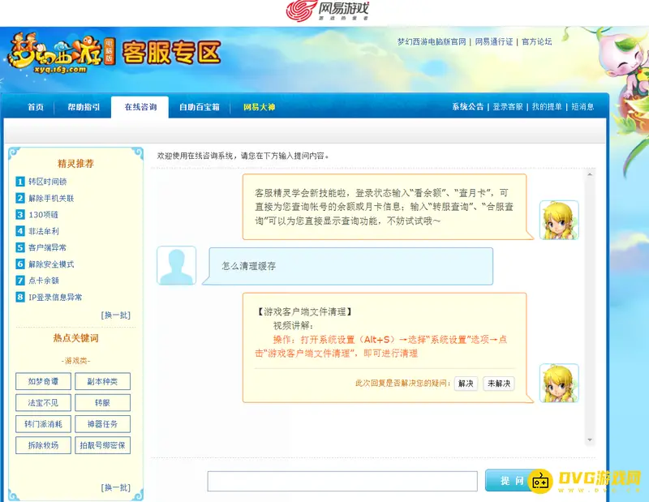649x502 pixels.
Task: Select 客户端异常 recommended topic
Action: [x=48, y=248]
